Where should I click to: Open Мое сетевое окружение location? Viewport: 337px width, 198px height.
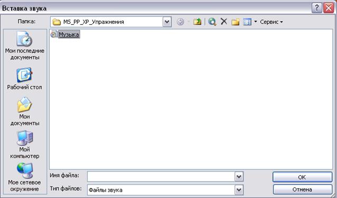(x=24, y=177)
